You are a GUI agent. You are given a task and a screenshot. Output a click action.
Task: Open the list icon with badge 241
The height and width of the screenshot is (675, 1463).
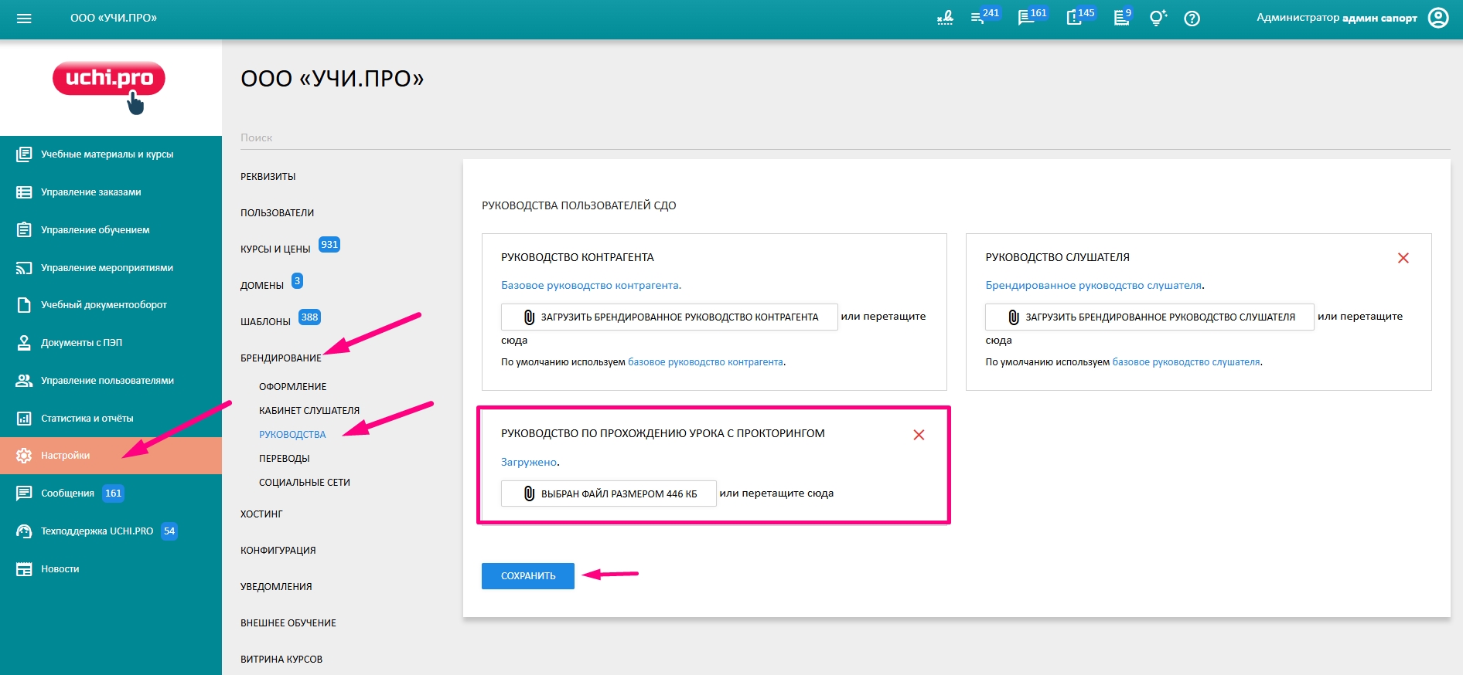click(x=977, y=18)
